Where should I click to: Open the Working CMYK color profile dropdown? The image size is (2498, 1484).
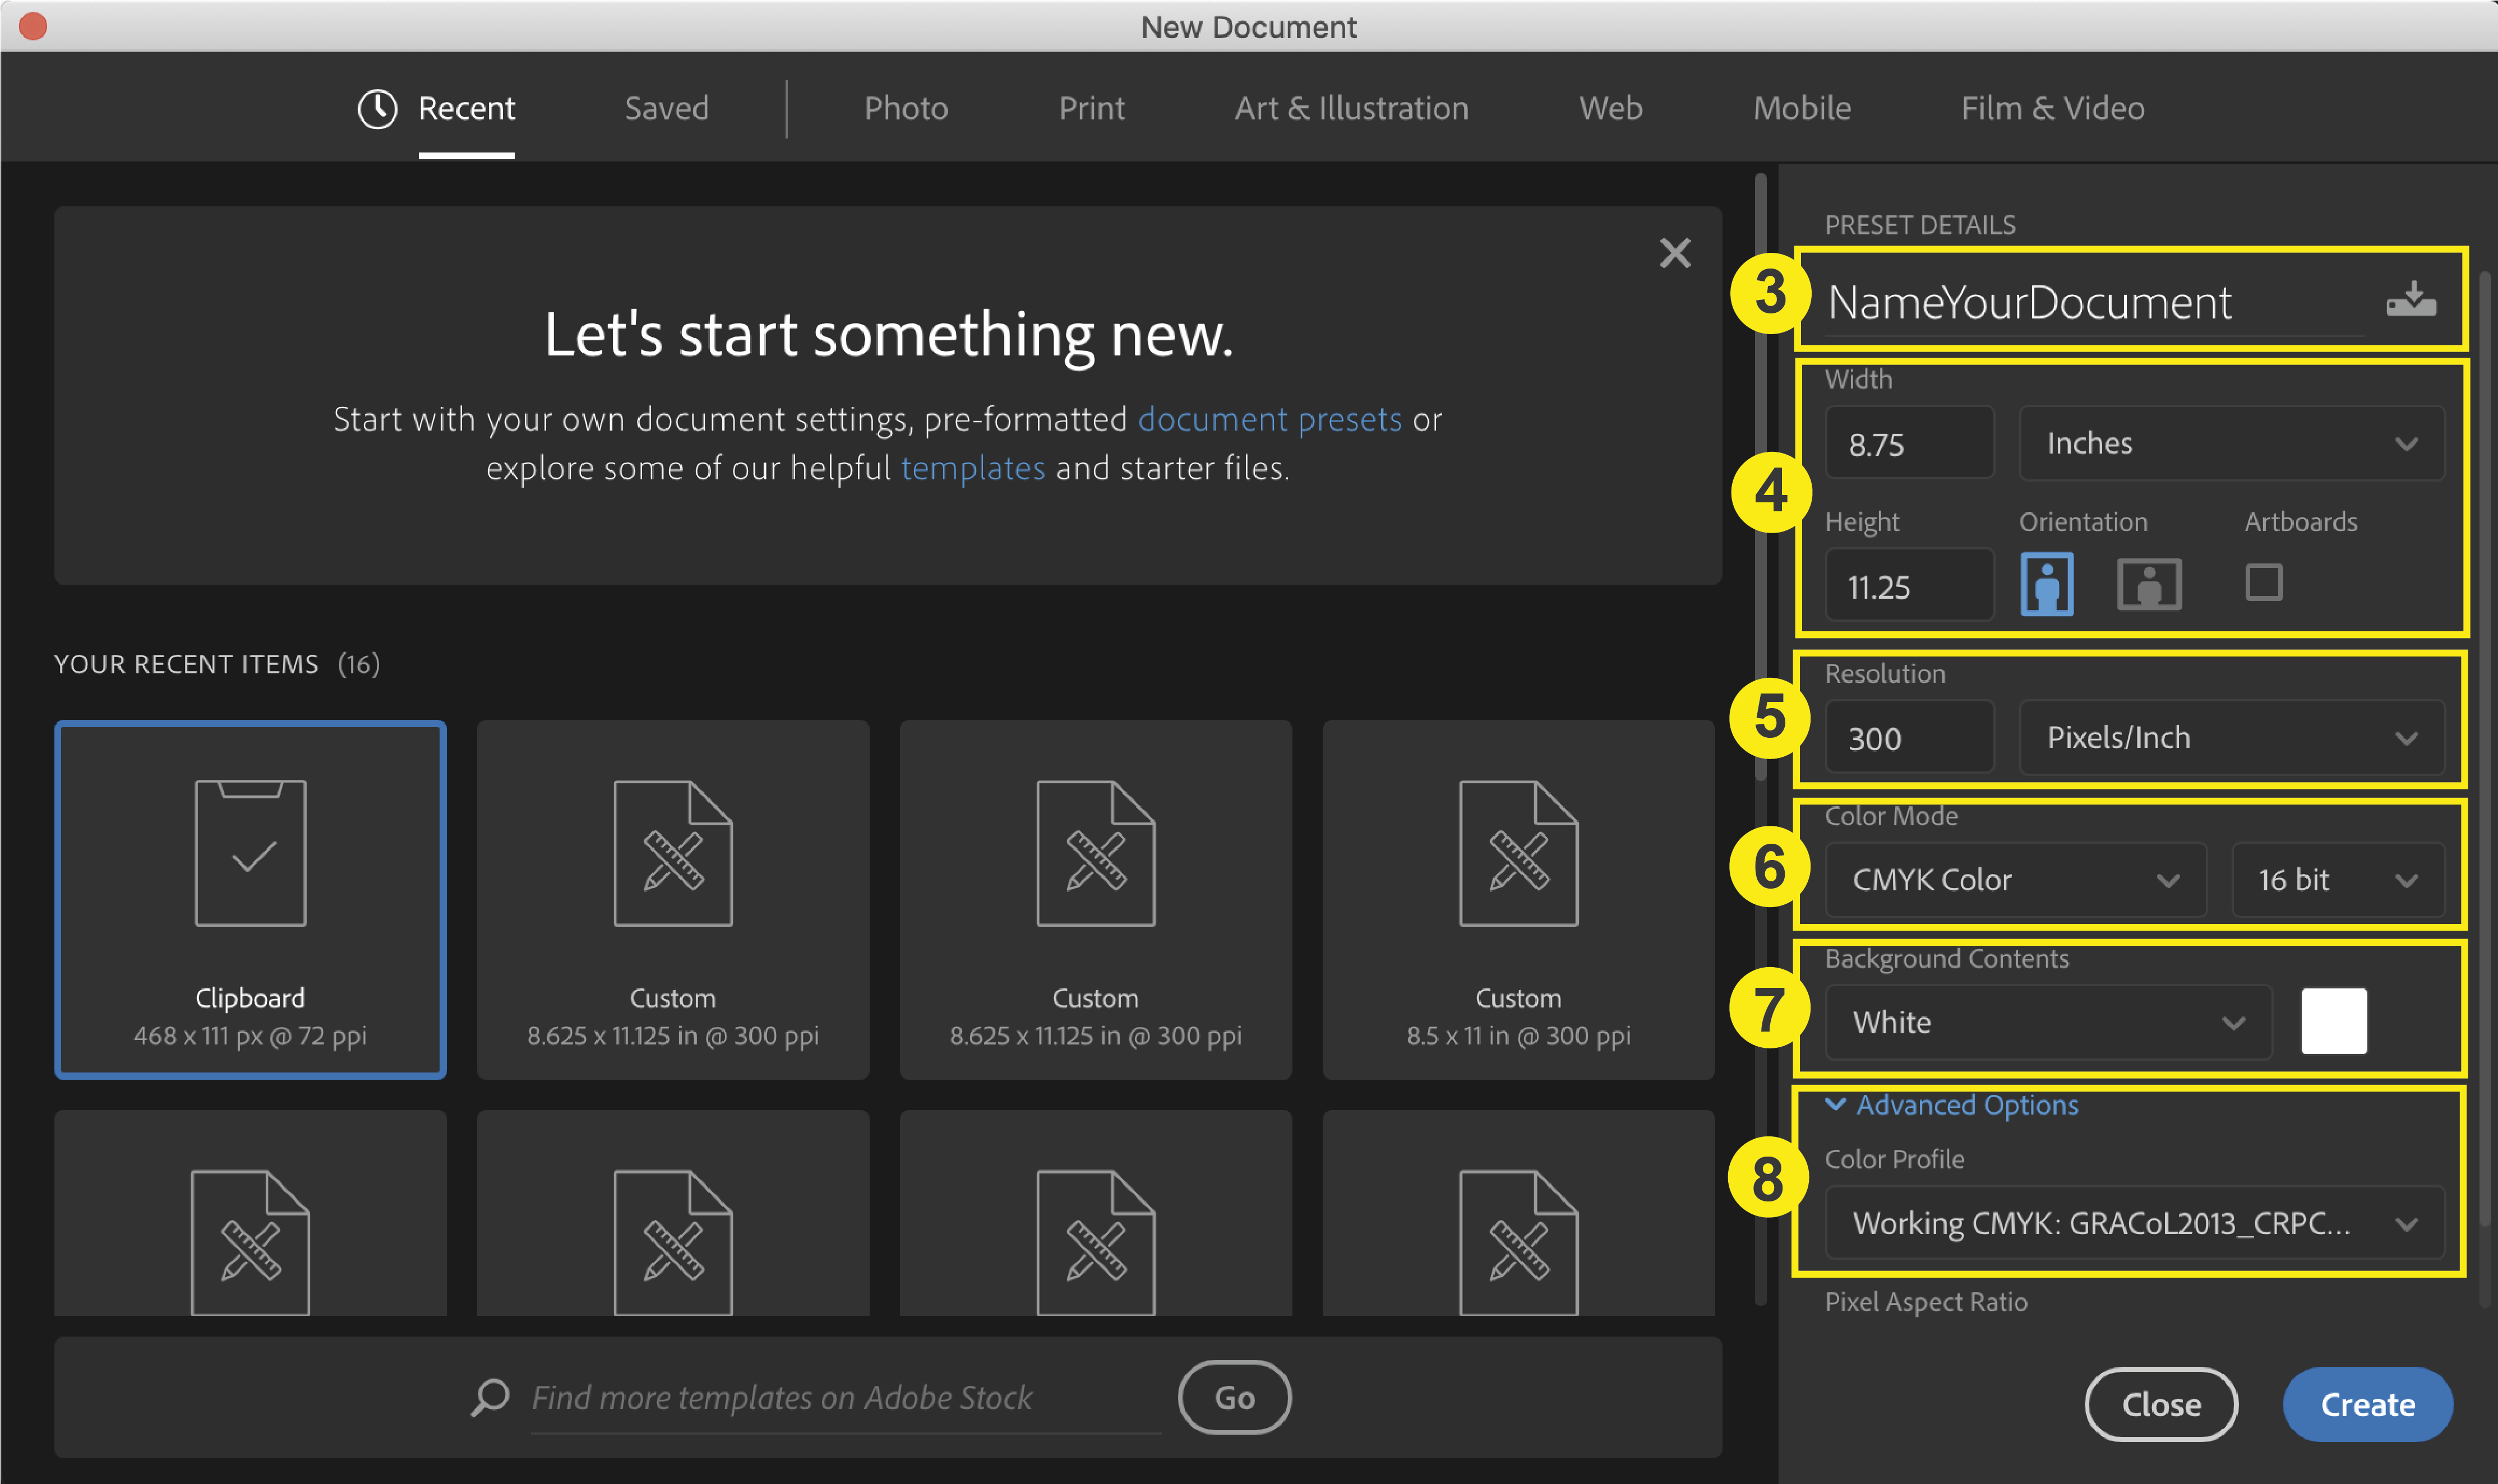tap(2136, 1222)
